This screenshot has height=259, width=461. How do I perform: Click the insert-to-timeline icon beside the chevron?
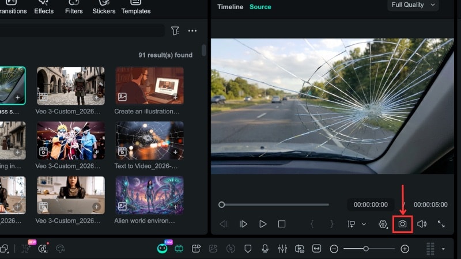352,224
